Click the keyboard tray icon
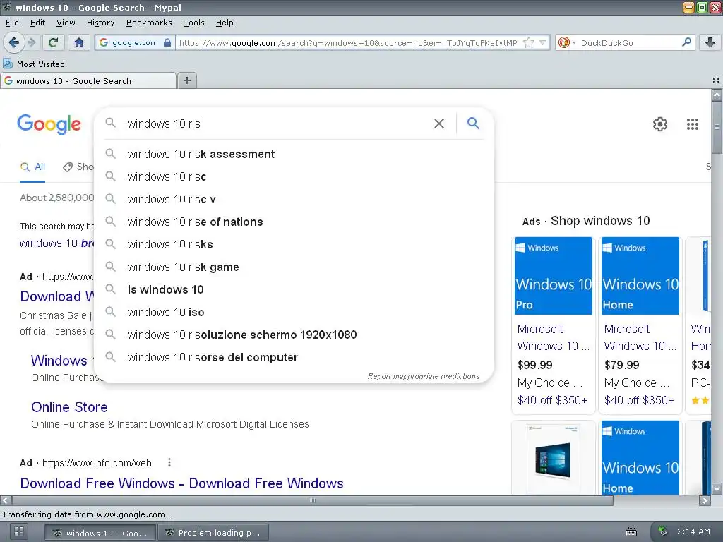 tap(631, 532)
